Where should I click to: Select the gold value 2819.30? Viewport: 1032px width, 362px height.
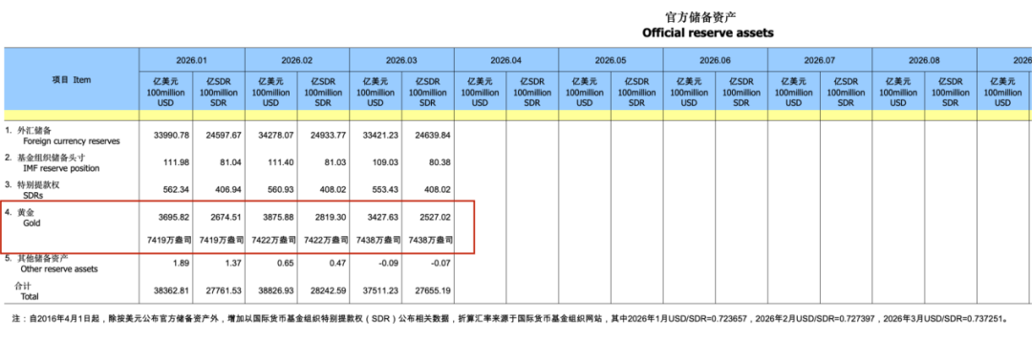[331, 217]
